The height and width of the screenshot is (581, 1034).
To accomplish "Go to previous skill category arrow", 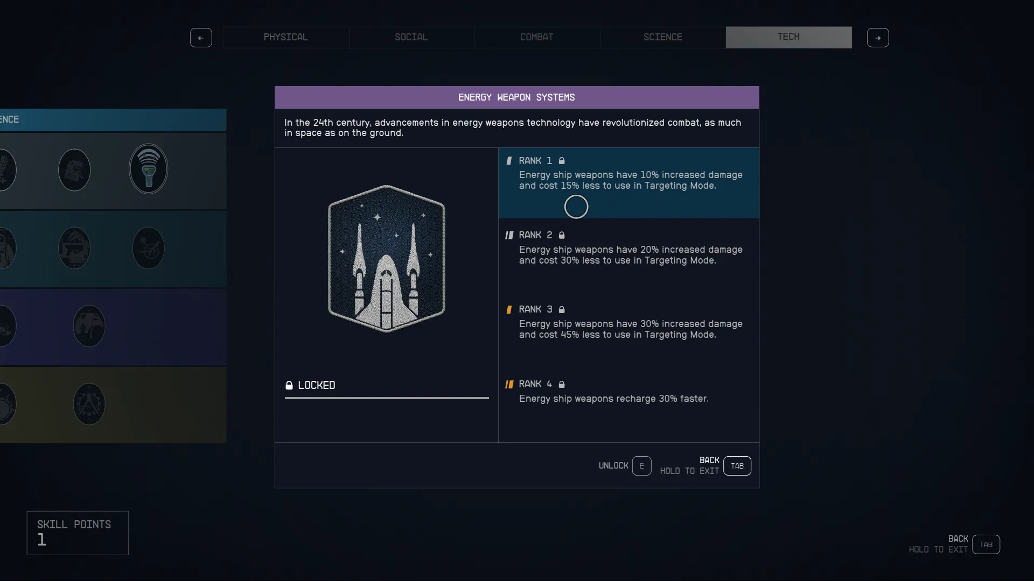I will point(201,38).
